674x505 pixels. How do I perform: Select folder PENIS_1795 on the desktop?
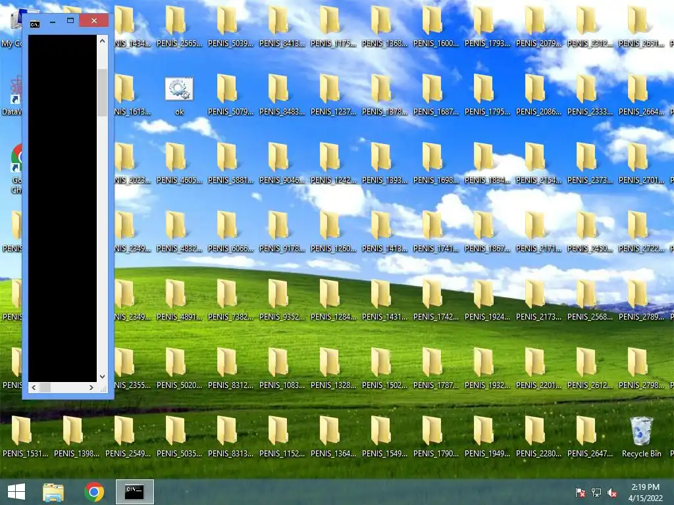[487, 95]
